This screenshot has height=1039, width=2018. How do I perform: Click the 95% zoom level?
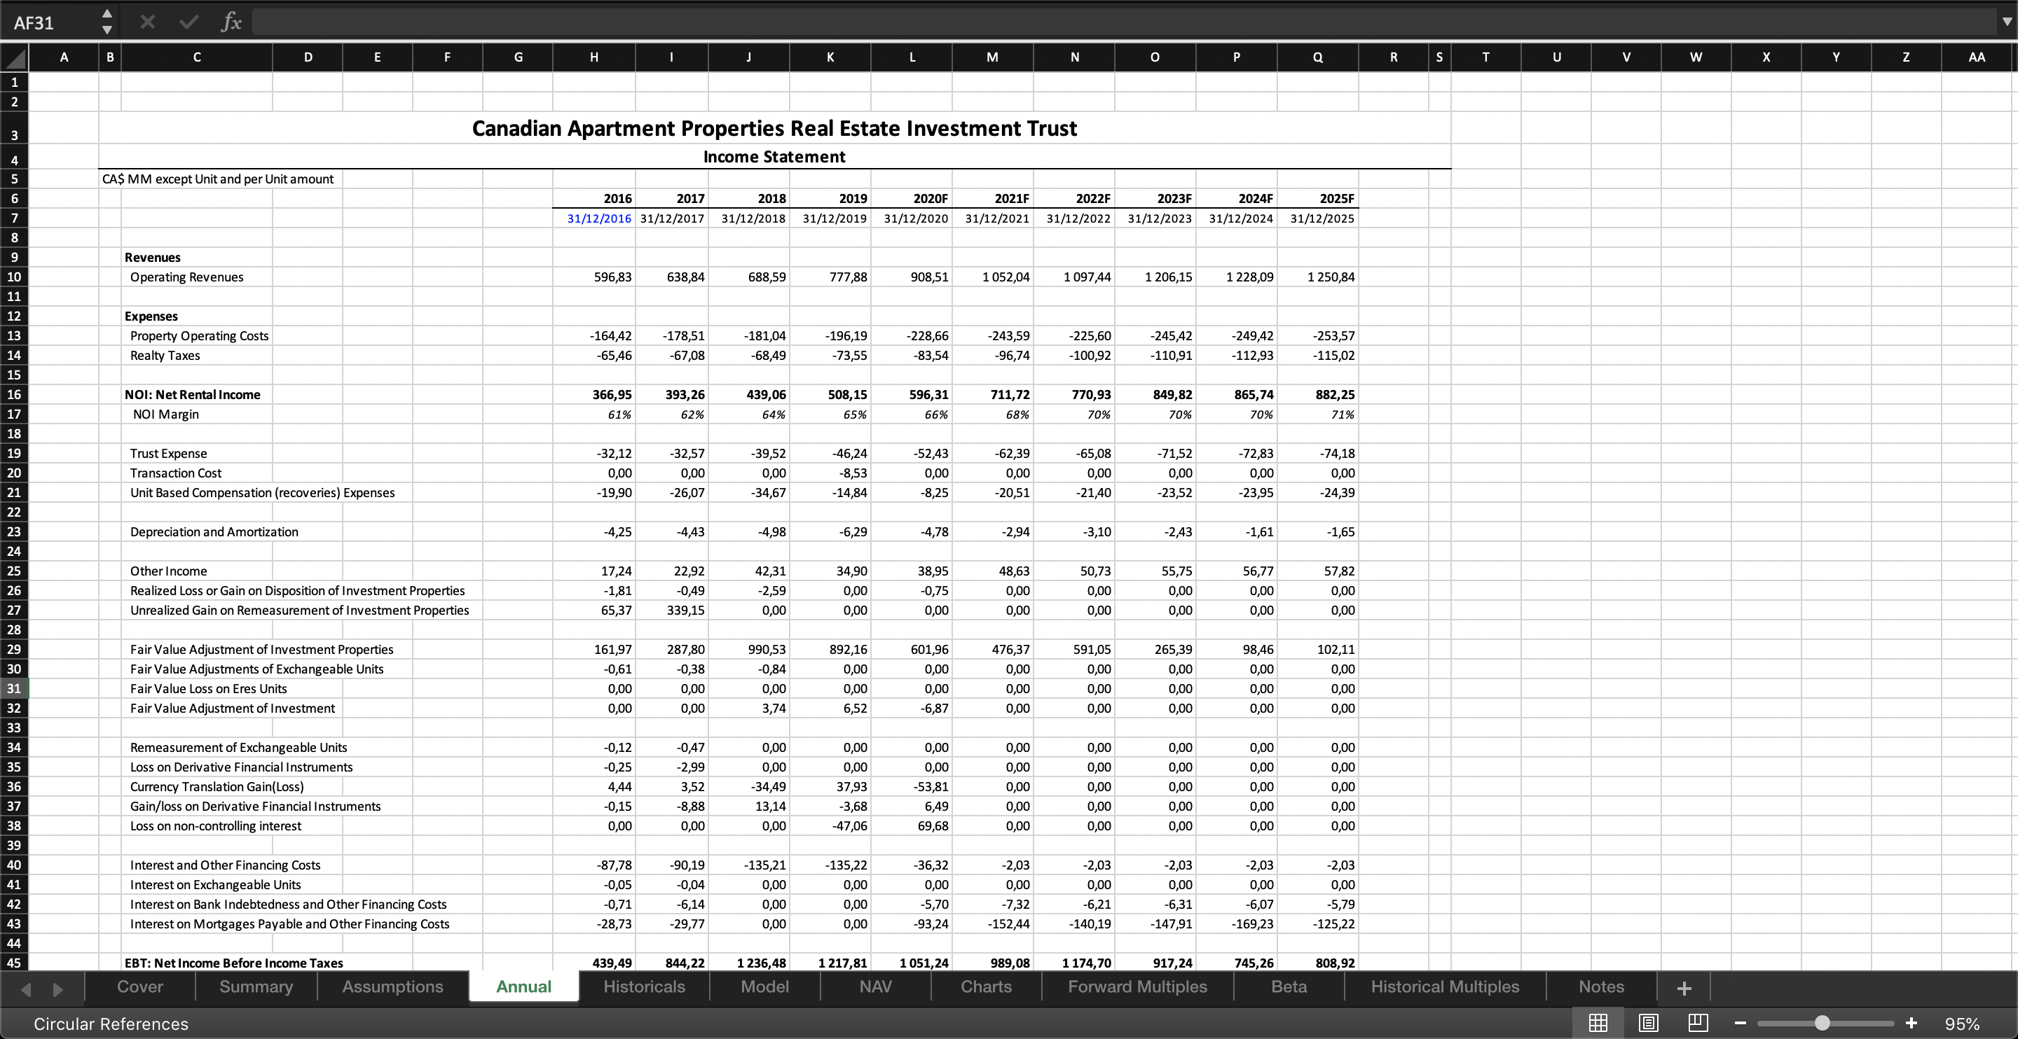pyautogui.click(x=1962, y=1024)
